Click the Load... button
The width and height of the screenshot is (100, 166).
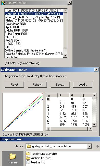[x=83, y=85]
